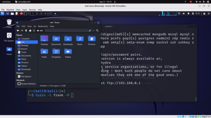The height and width of the screenshot is (118, 211).
Task: Select Documents in Places sidebar
Action: (27, 56)
